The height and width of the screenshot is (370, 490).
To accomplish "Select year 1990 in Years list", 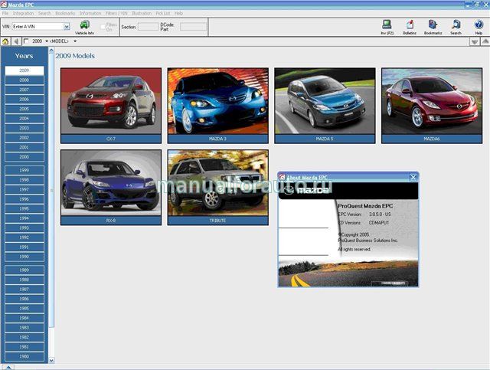I will coord(24,257).
